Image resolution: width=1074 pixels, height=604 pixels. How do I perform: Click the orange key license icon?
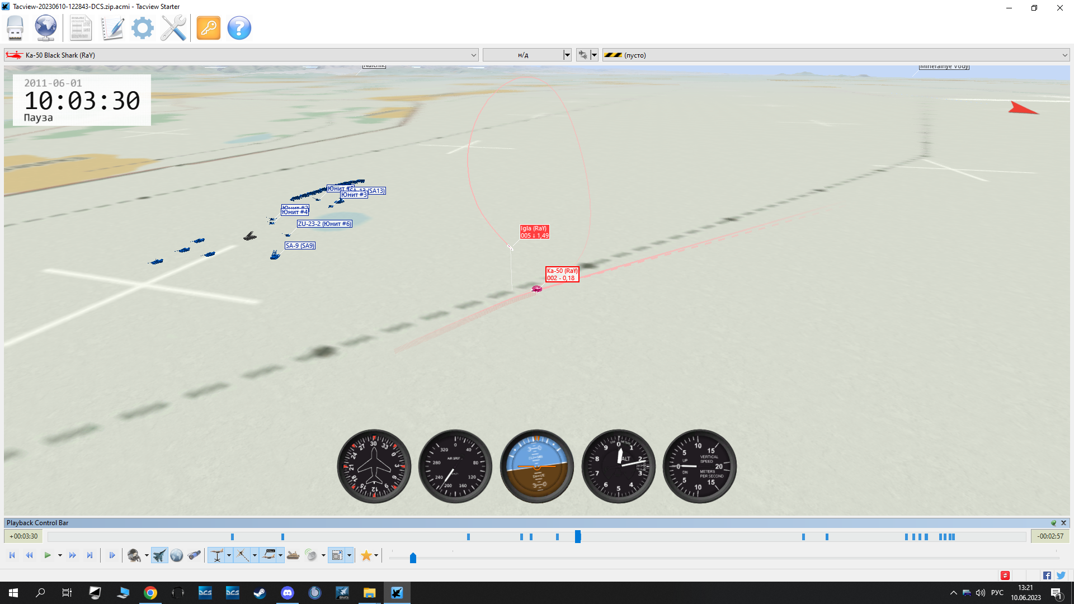point(209,28)
